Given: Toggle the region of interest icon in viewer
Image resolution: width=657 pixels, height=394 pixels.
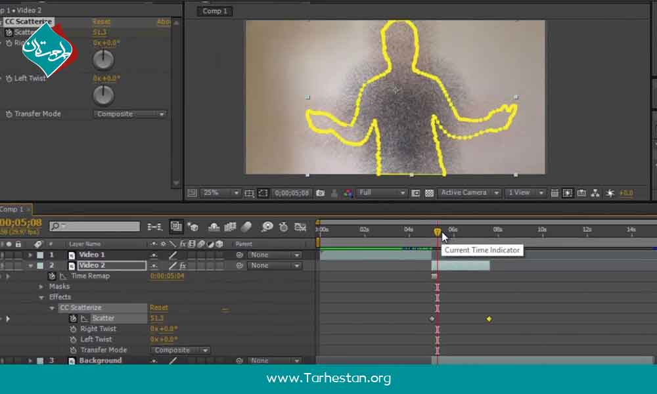Looking at the screenshot, I should [x=263, y=193].
